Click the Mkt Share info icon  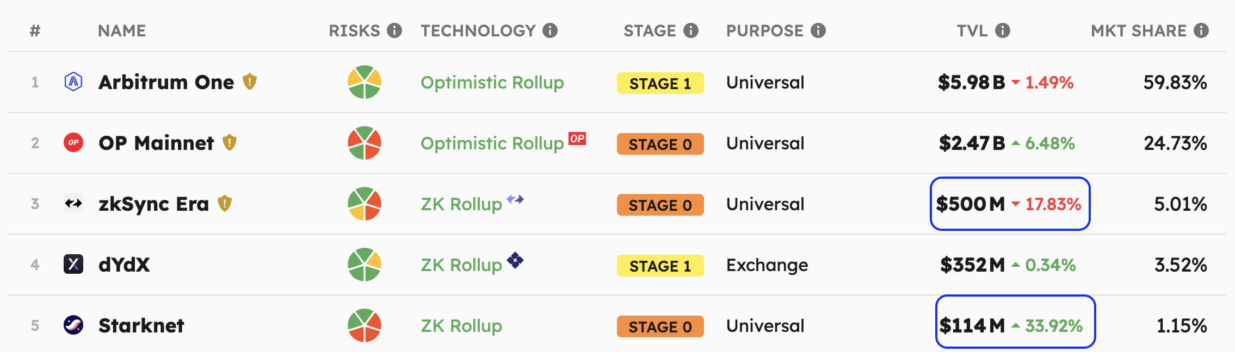(1201, 30)
